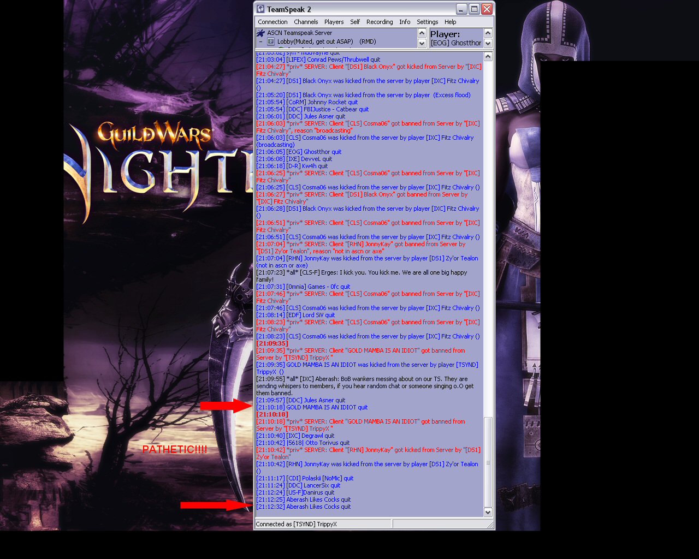Collapse the ASCN server tree with minus sign
This screenshot has width=699, height=559.
pos(260,41)
